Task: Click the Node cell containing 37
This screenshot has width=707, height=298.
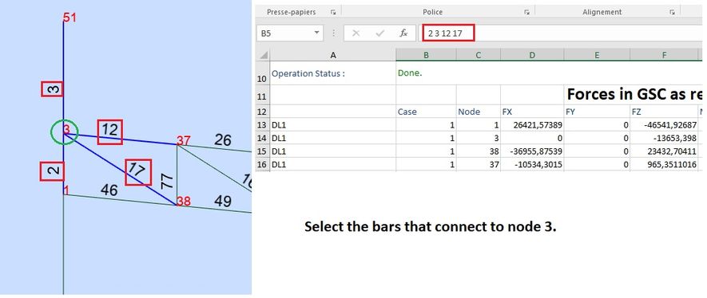Action: click(479, 164)
